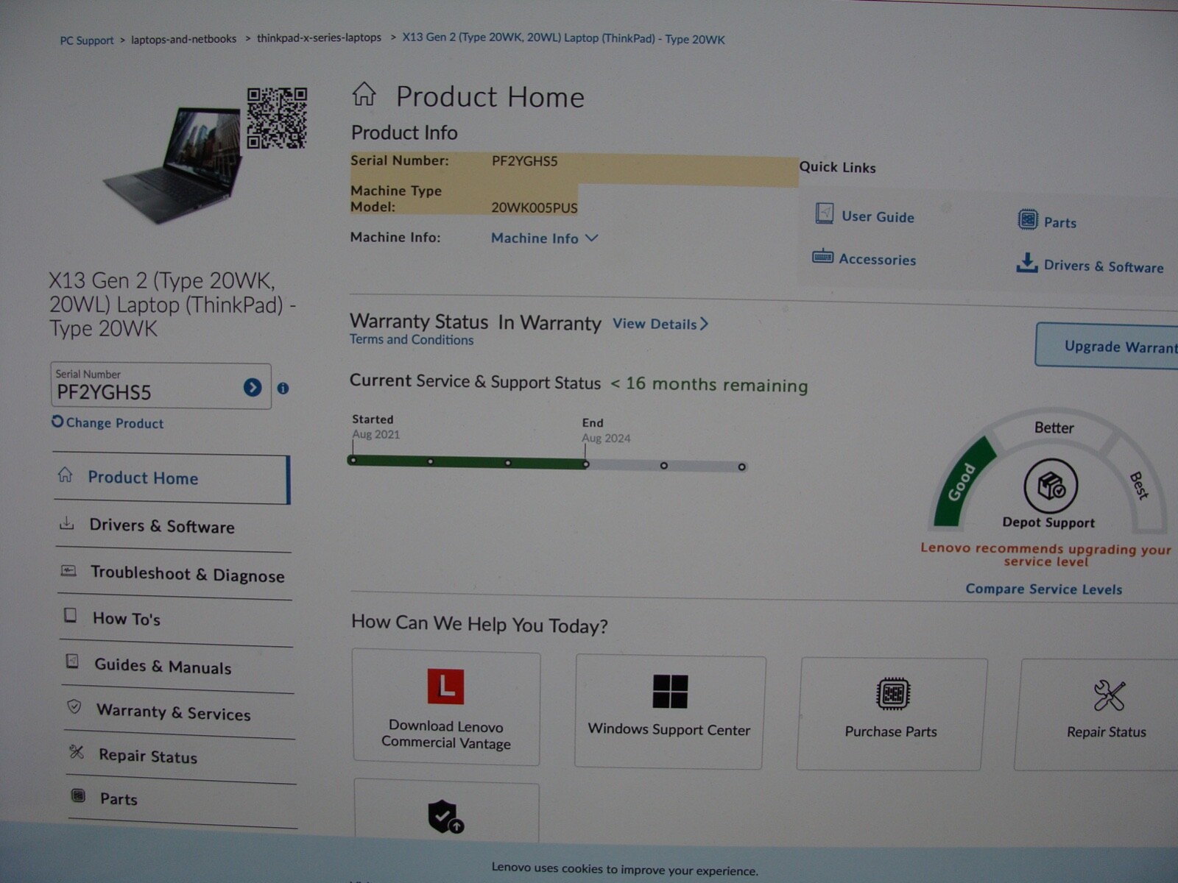Click the Change Product refresh icon
The width and height of the screenshot is (1178, 883).
pyautogui.click(x=57, y=422)
